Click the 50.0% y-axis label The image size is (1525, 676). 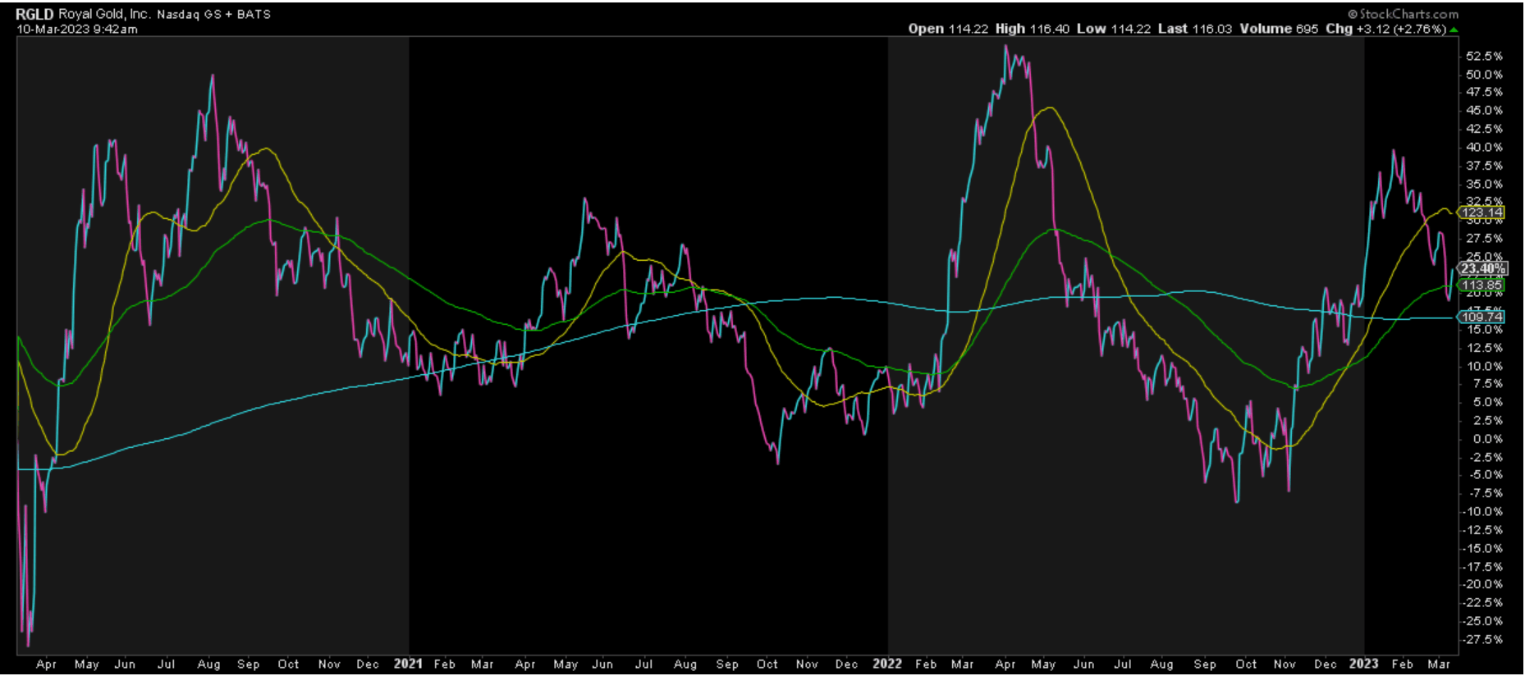click(x=1485, y=74)
